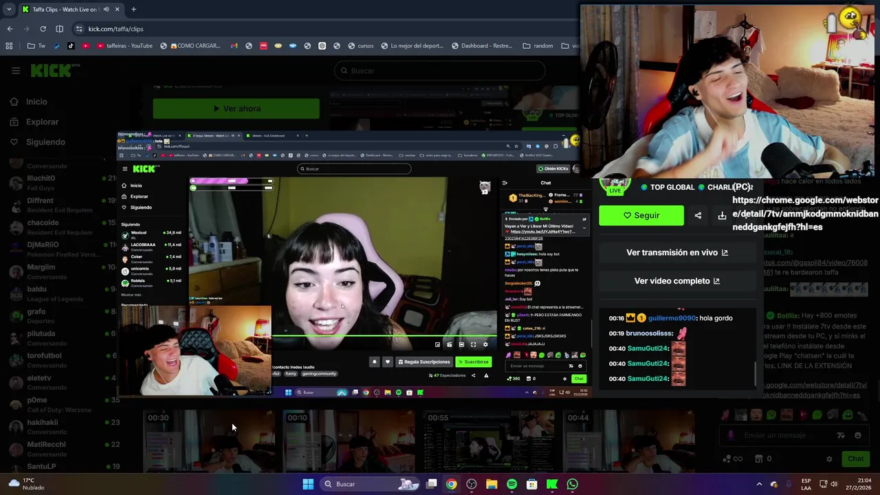Open WhatsApp from the taskbar

(572, 484)
